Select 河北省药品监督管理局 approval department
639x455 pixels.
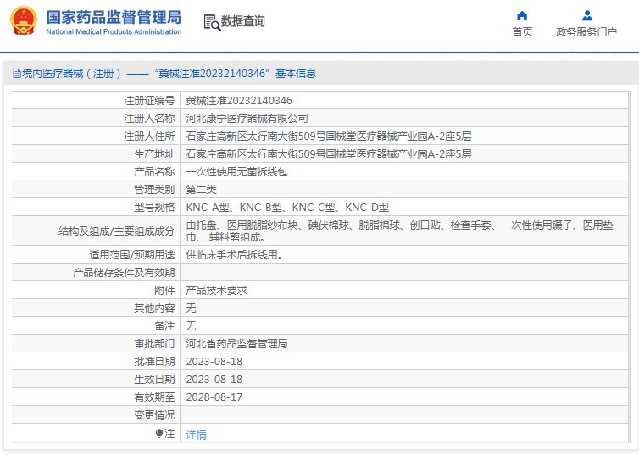[236, 344]
